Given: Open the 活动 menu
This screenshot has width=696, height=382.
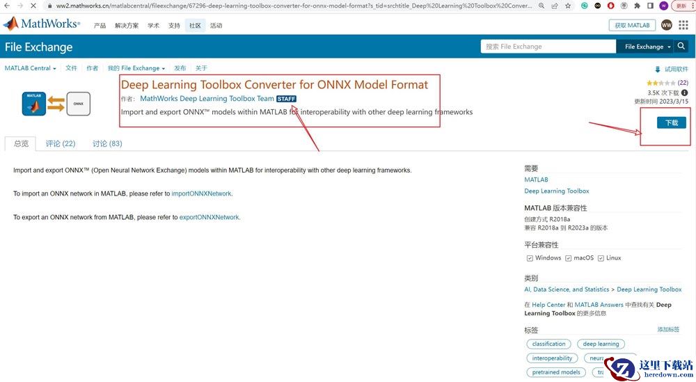Looking at the screenshot, I should pos(216,26).
